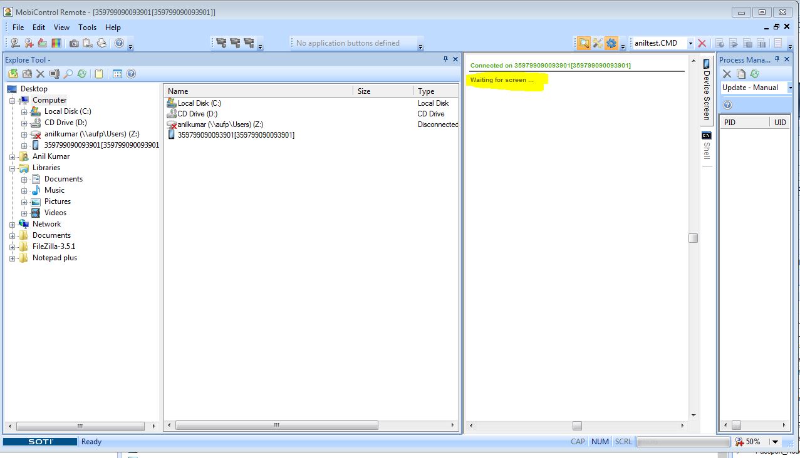The height and width of the screenshot is (458, 800).
Task: Toggle the highlighted gear settings button
Action: tap(611, 43)
